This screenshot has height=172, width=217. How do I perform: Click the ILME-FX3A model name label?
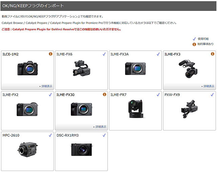pos(119,54)
